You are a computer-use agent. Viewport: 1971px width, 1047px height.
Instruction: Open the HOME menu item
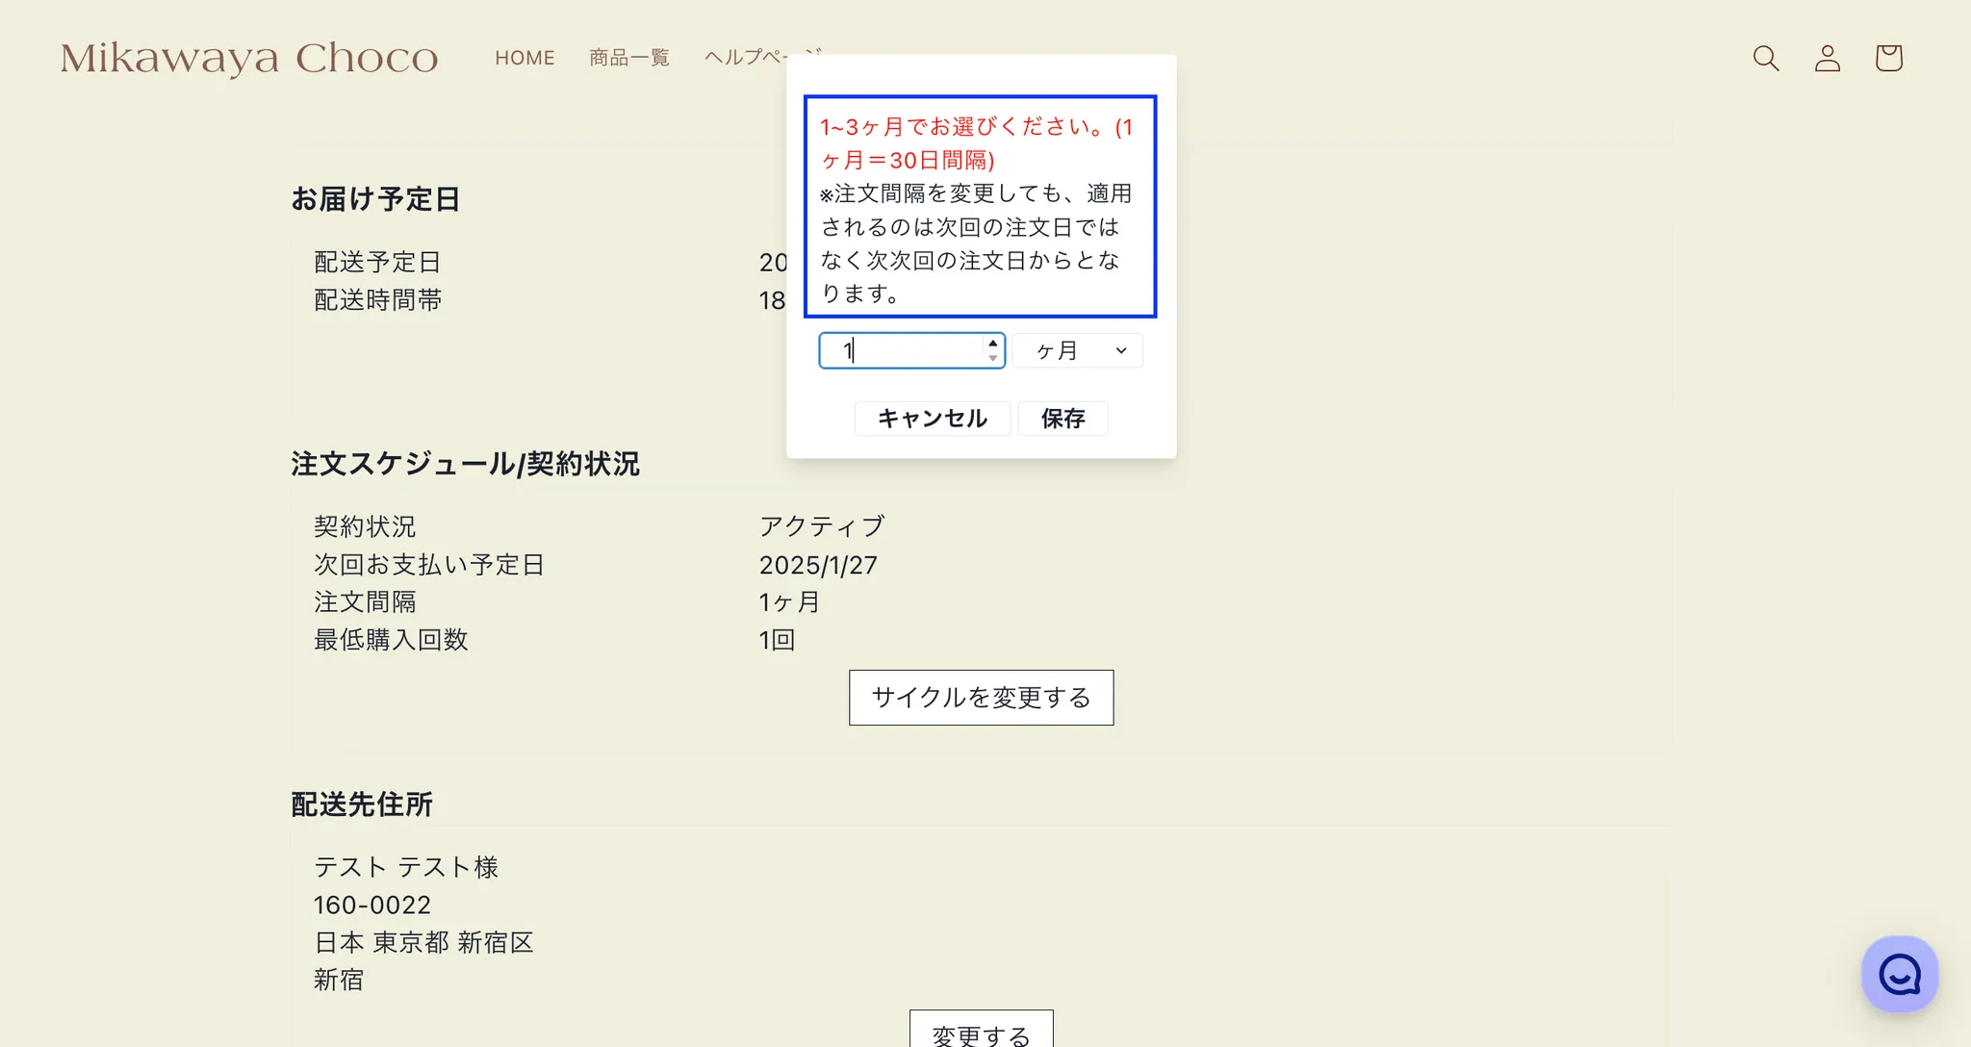(525, 58)
